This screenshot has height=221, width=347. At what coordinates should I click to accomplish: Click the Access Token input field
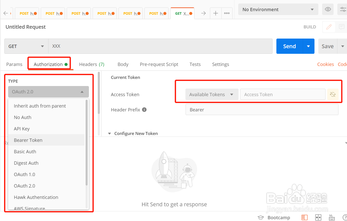(282, 94)
